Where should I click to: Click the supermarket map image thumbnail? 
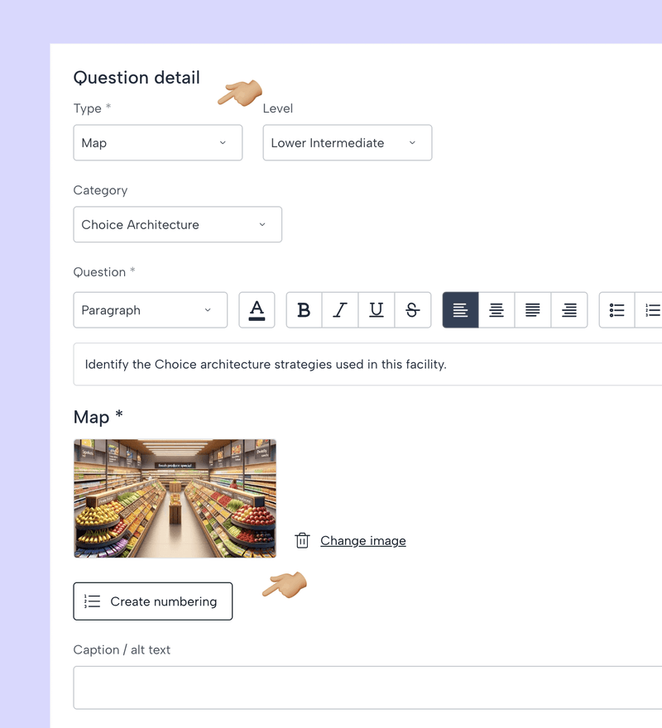tap(175, 498)
